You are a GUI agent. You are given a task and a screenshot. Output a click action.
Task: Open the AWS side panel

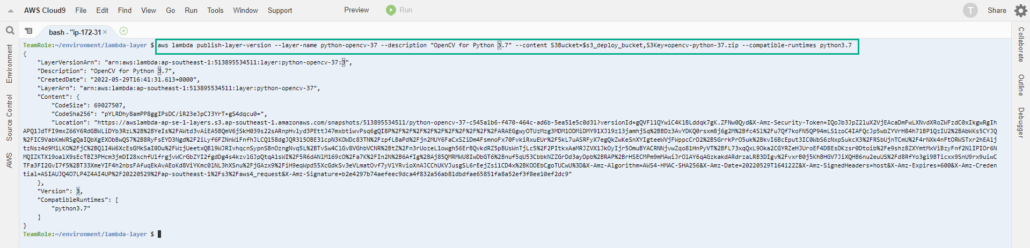[x=9, y=160]
